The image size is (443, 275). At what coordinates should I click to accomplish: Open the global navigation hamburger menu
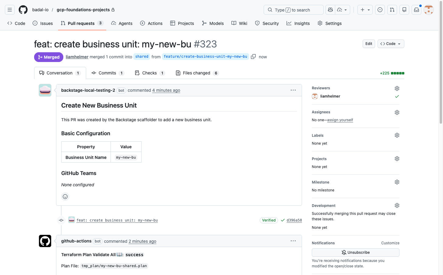pos(10,10)
